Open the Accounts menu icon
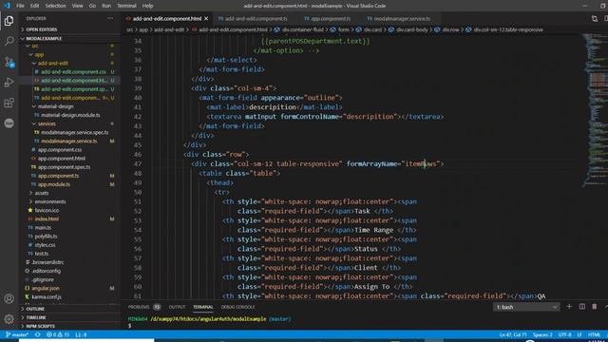Screen dimensions: 608x342 pos(9,298)
